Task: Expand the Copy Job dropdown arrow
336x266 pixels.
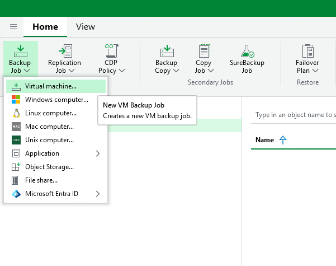Action: coord(211,71)
